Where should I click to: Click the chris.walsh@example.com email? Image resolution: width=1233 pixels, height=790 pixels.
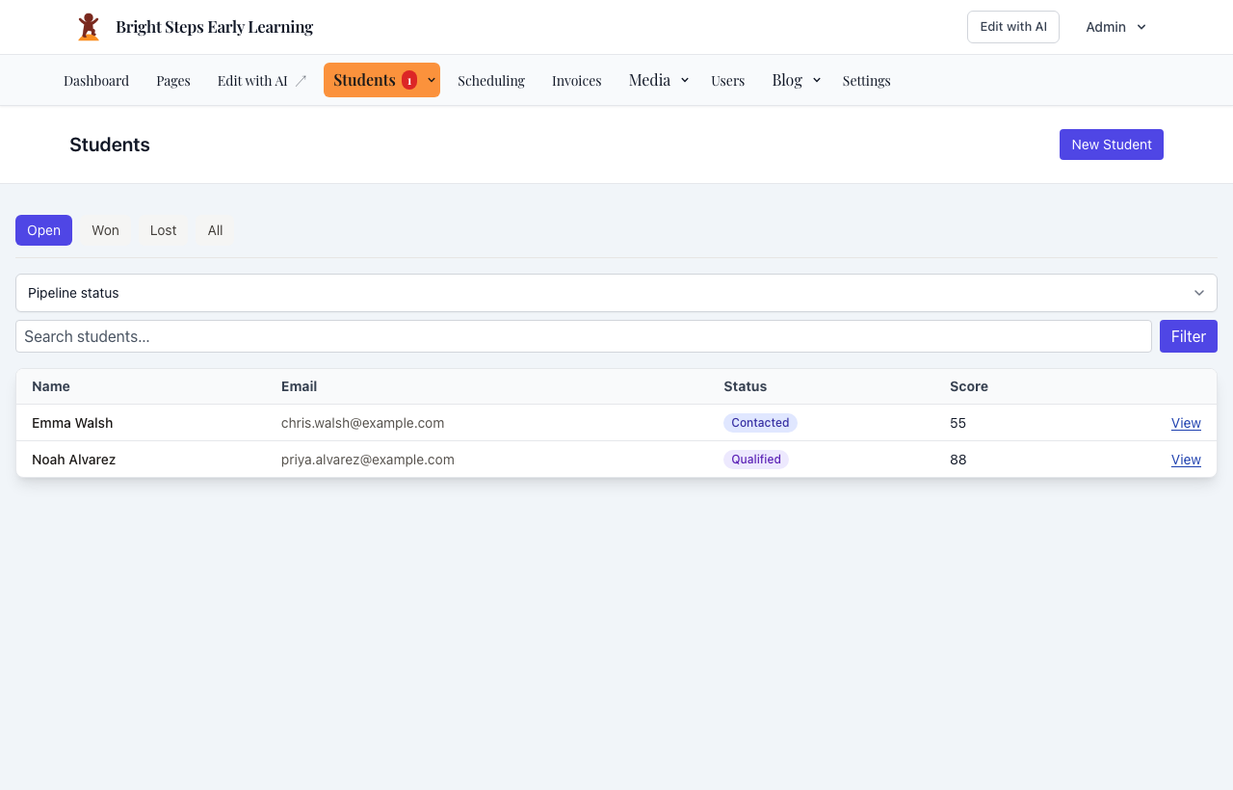(x=362, y=423)
